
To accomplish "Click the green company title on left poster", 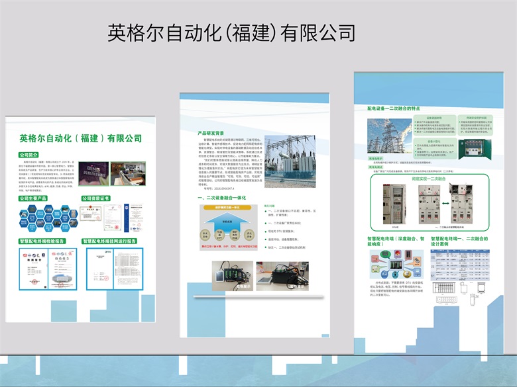I will (80, 138).
